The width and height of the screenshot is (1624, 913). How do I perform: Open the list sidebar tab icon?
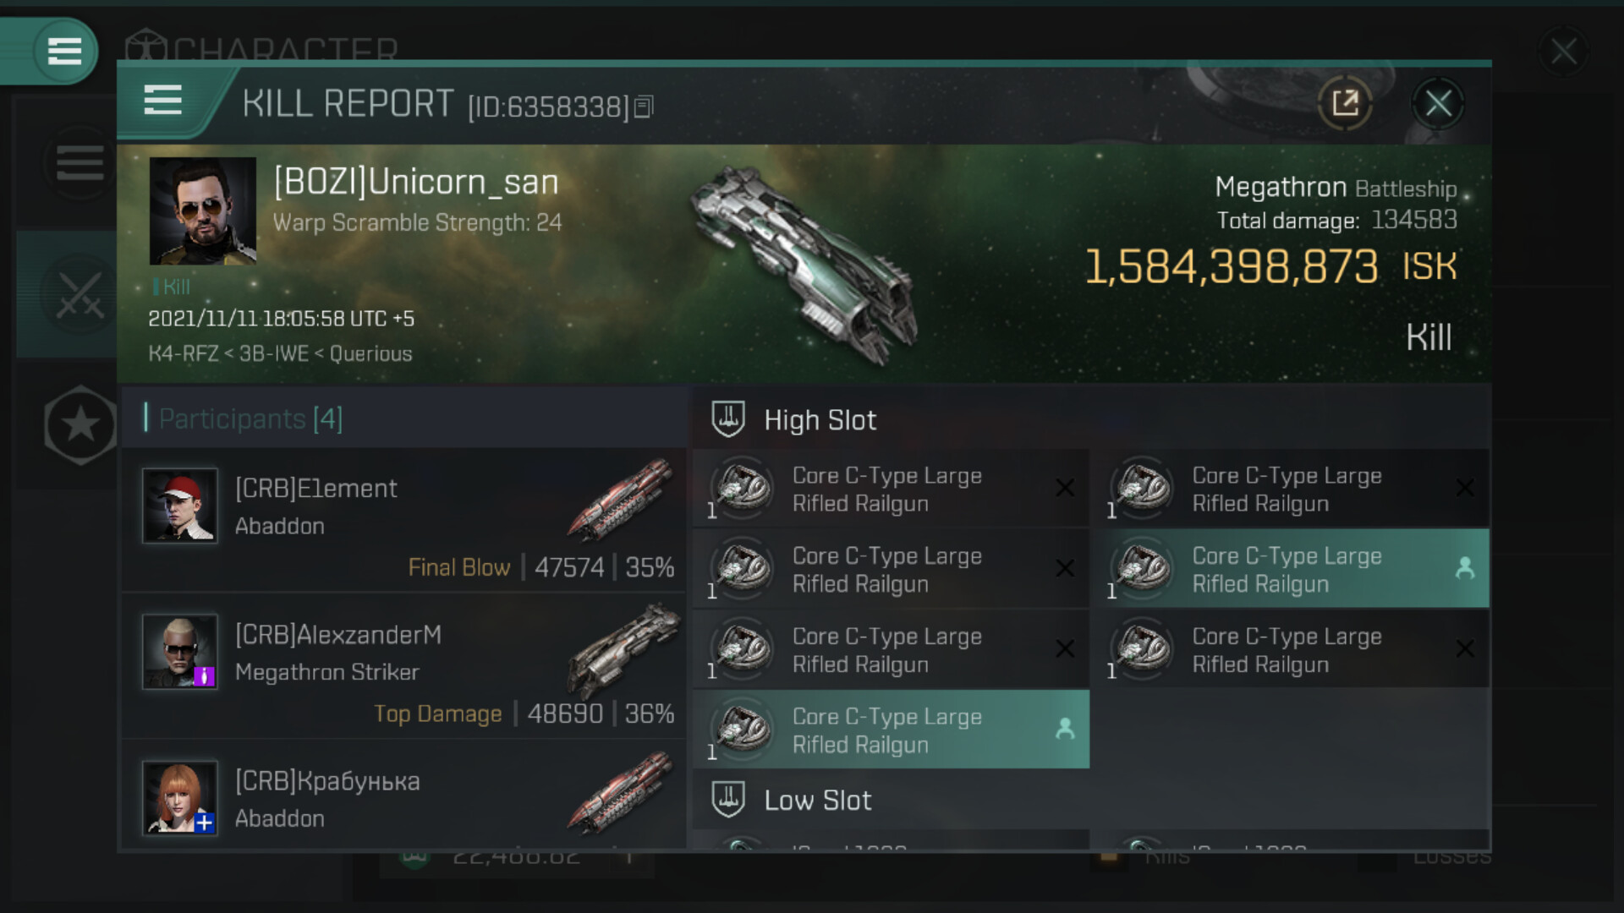(80, 162)
